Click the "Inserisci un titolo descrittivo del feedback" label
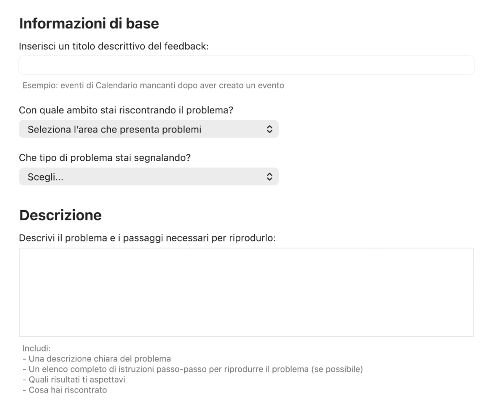The image size is (493, 414). click(114, 47)
